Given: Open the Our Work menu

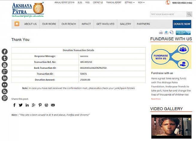Looking at the screenshot, I should (49, 24).
